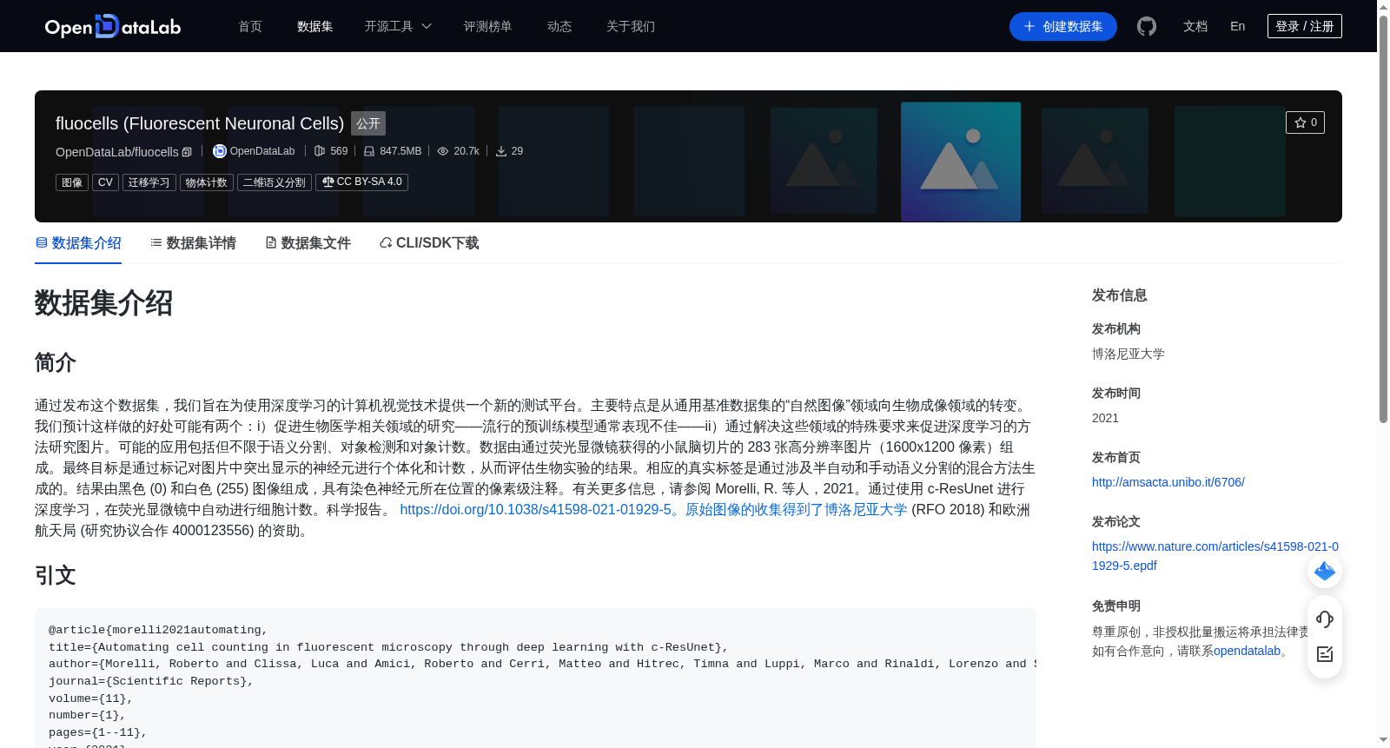Viewport: 1390px width, 748px height.
Task: Click the CV tag
Action: (x=105, y=182)
